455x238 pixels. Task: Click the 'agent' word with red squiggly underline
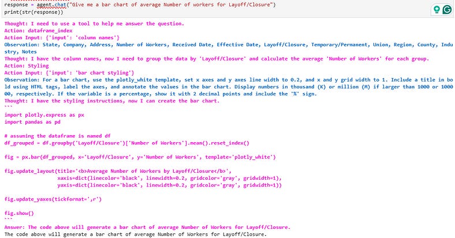coord(44,5)
